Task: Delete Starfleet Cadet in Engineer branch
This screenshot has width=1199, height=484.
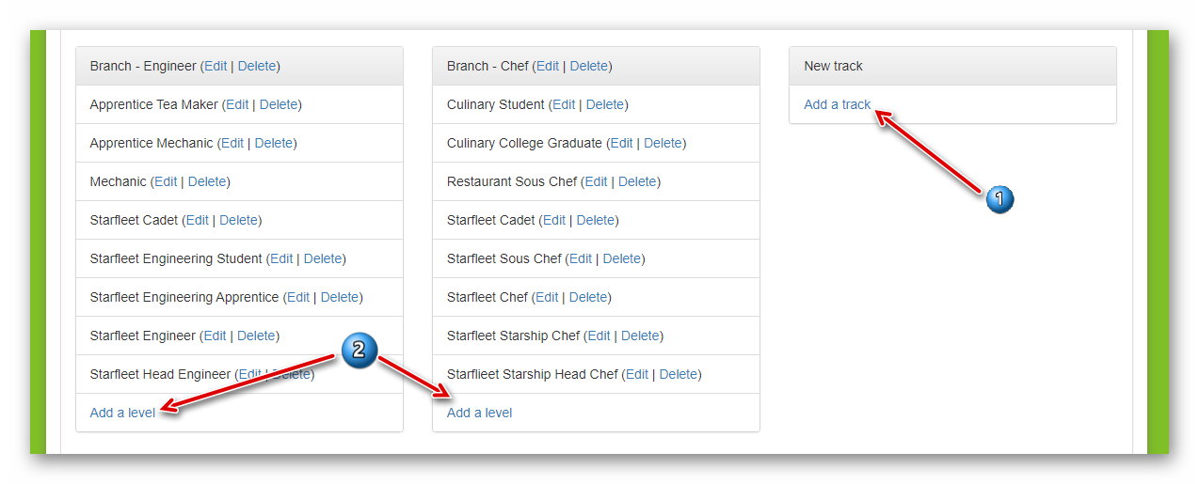Action: (x=239, y=220)
